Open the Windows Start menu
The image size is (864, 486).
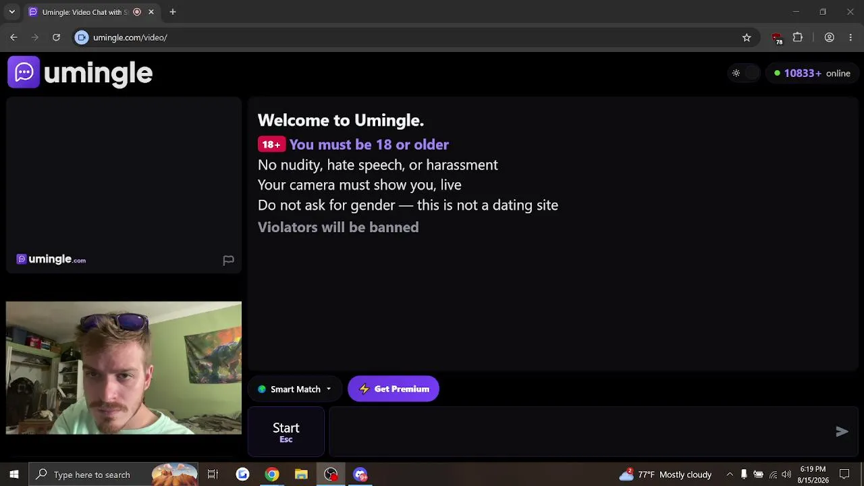13,475
